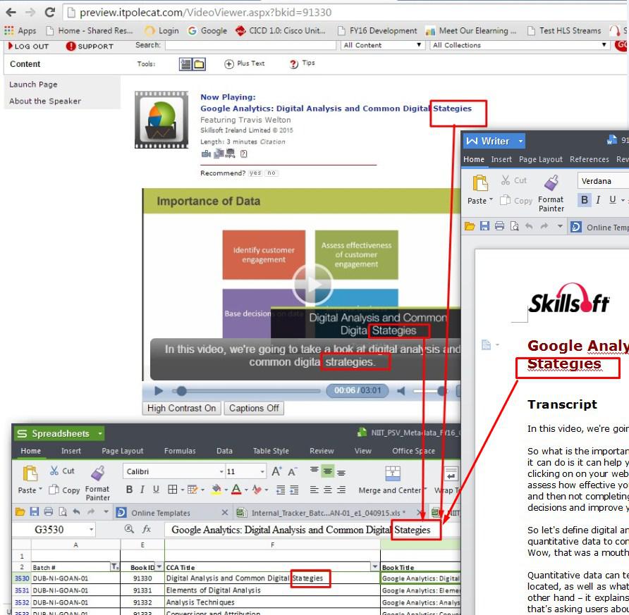The image size is (629, 615).
Task: Click Cut scissors in Spreadsheets
Action: pyautogui.click(x=62, y=471)
